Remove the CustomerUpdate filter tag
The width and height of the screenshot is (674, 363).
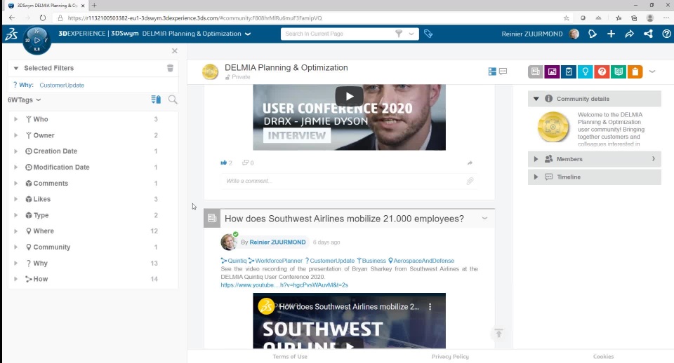pos(62,85)
